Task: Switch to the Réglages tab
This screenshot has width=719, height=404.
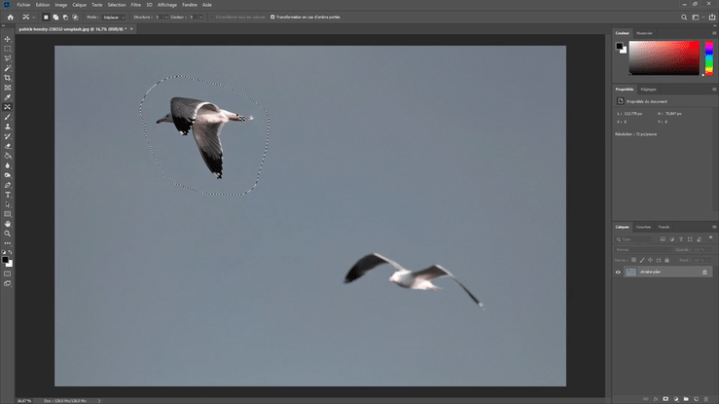Action: click(648, 90)
